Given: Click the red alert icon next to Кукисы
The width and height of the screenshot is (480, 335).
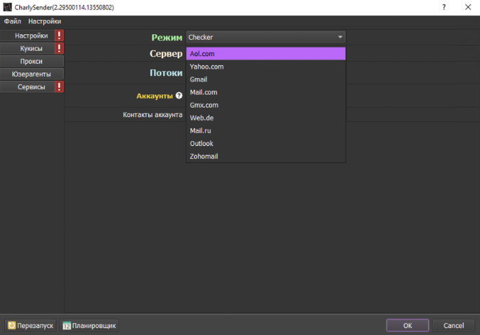Looking at the screenshot, I should click(59, 49).
